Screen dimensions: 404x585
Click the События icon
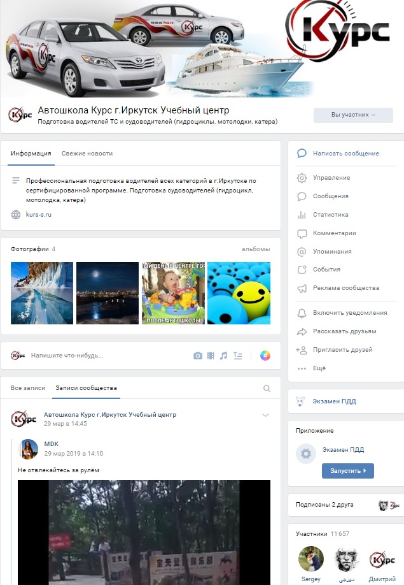(x=302, y=270)
